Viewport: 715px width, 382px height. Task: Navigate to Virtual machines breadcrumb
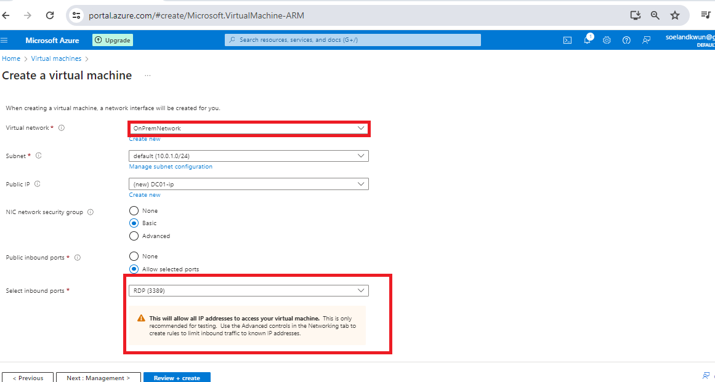tap(56, 58)
